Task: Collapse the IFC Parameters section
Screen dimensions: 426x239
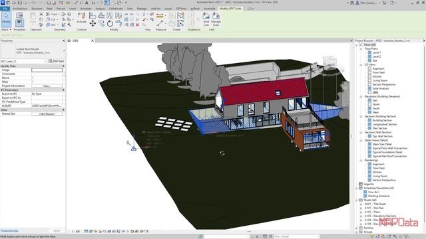Action: point(64,90)
